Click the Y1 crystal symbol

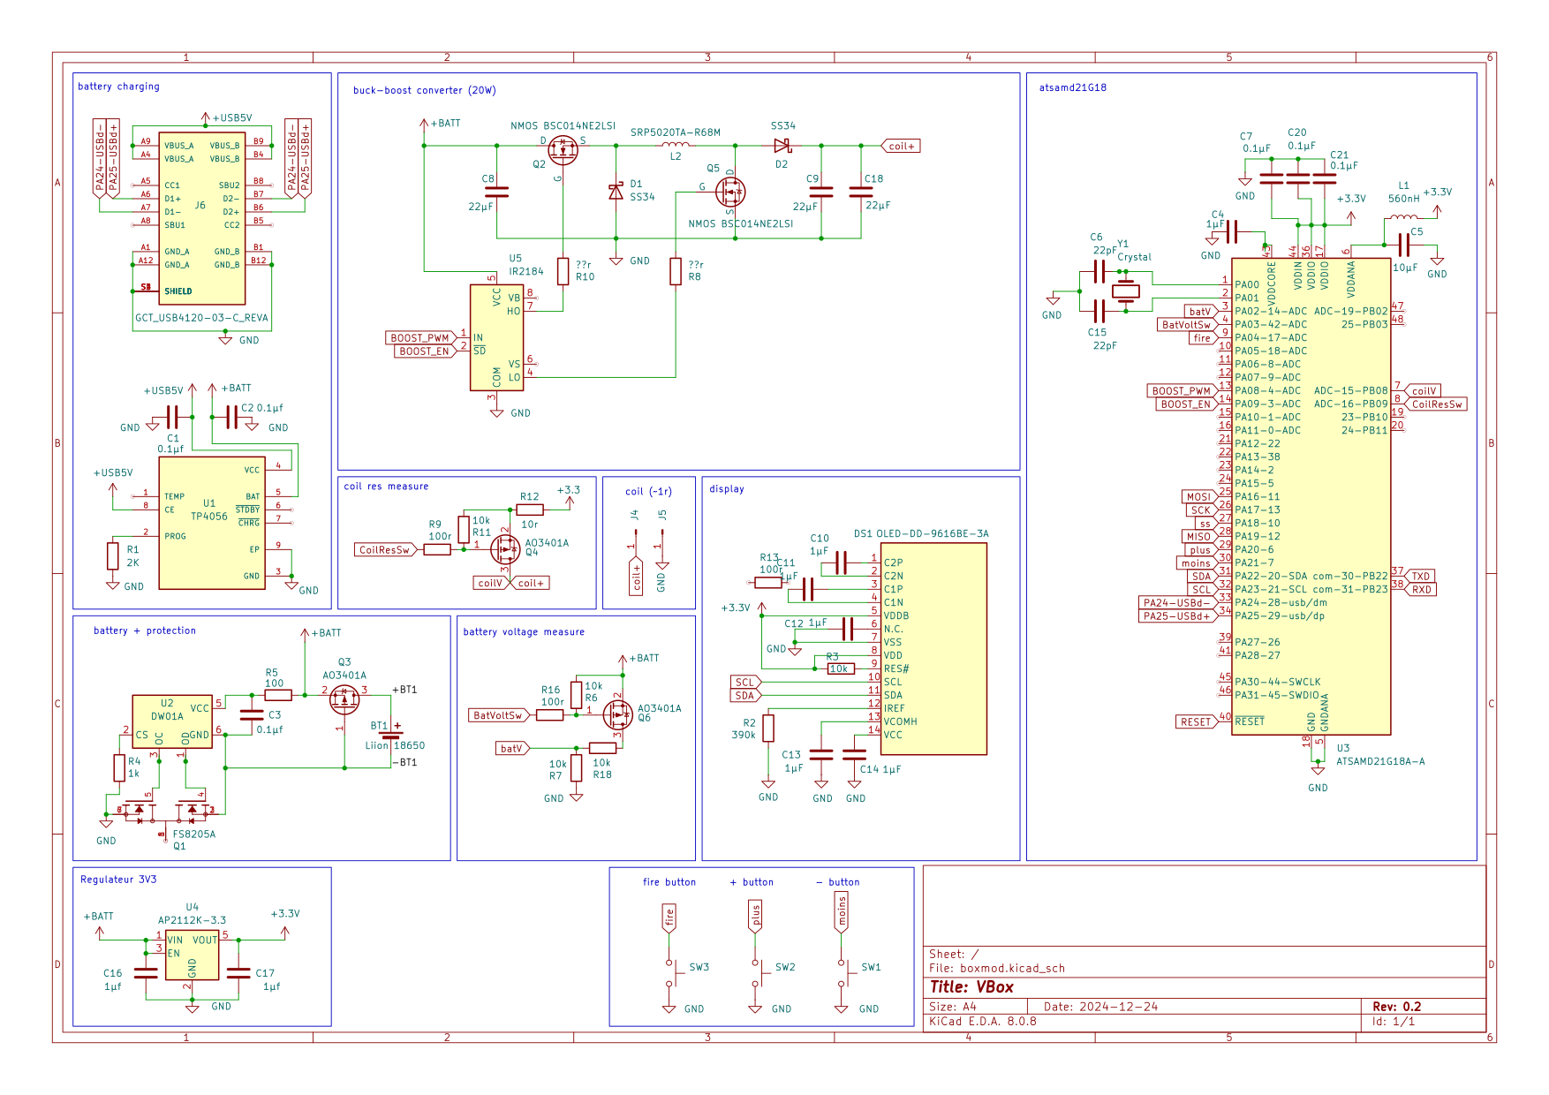1126,291
